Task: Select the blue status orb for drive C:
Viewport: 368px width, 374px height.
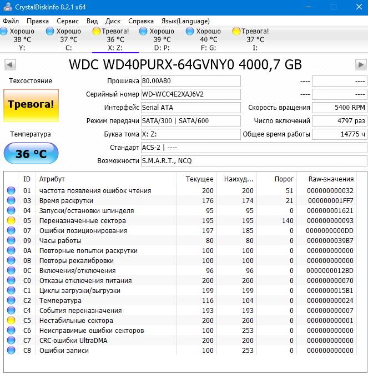Action: (x=50, y=31)
